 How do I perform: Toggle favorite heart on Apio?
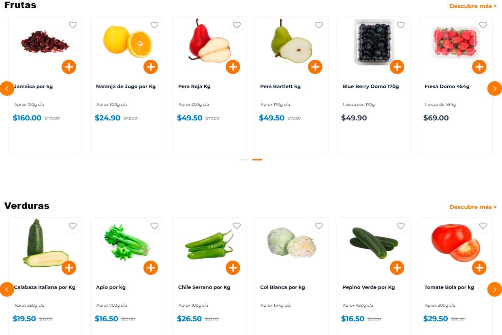pos(154,226)
